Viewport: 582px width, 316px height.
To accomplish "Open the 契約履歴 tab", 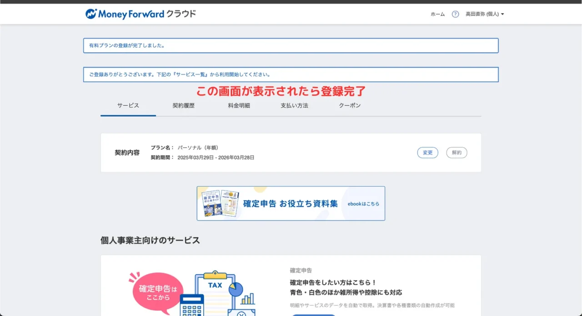I will click(183, 105).
